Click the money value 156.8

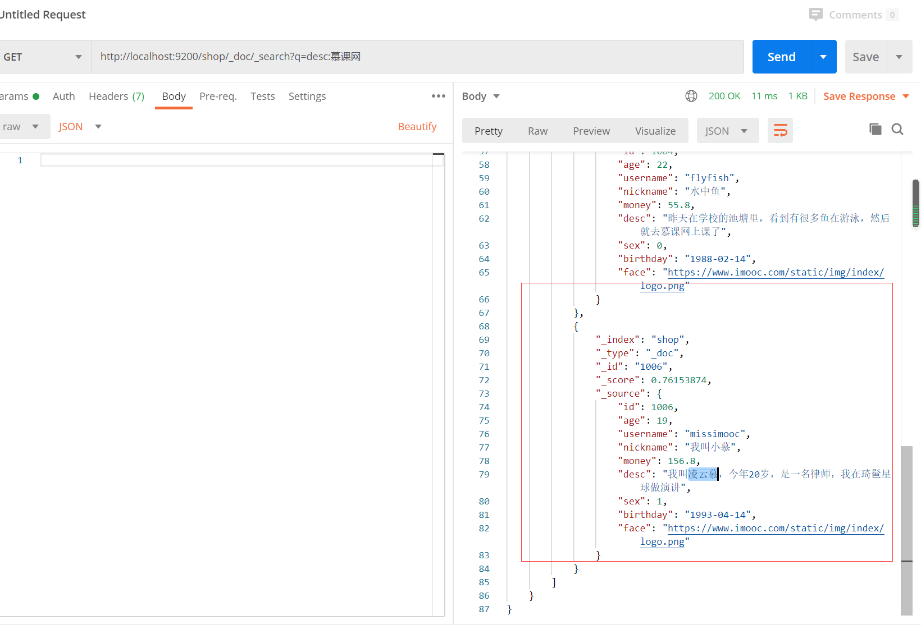click(x=681, y=461)
